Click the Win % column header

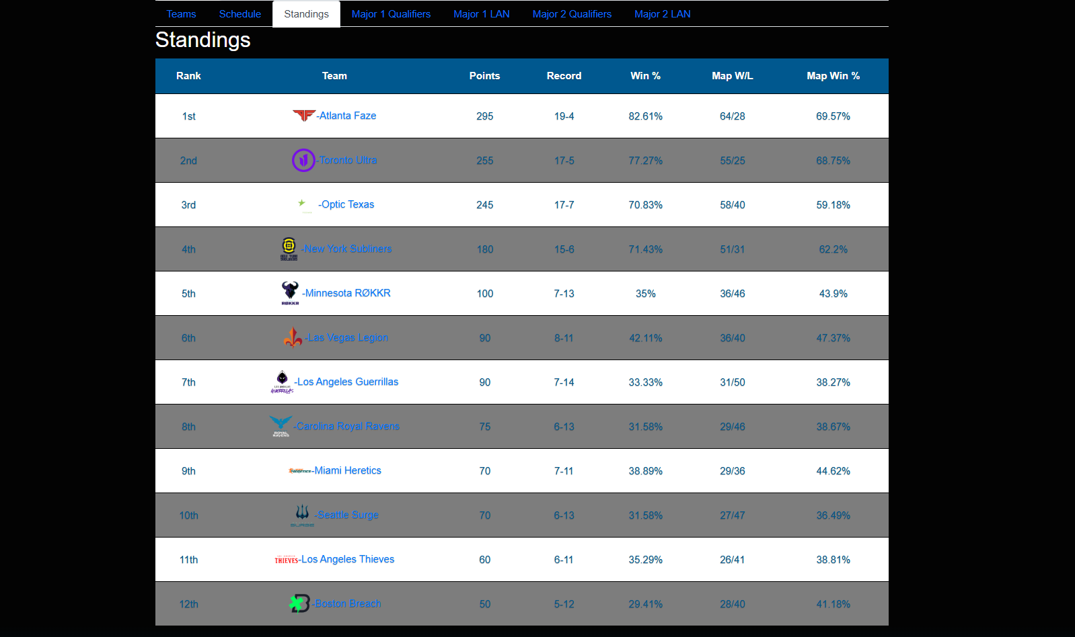click(x=645, y=76)
